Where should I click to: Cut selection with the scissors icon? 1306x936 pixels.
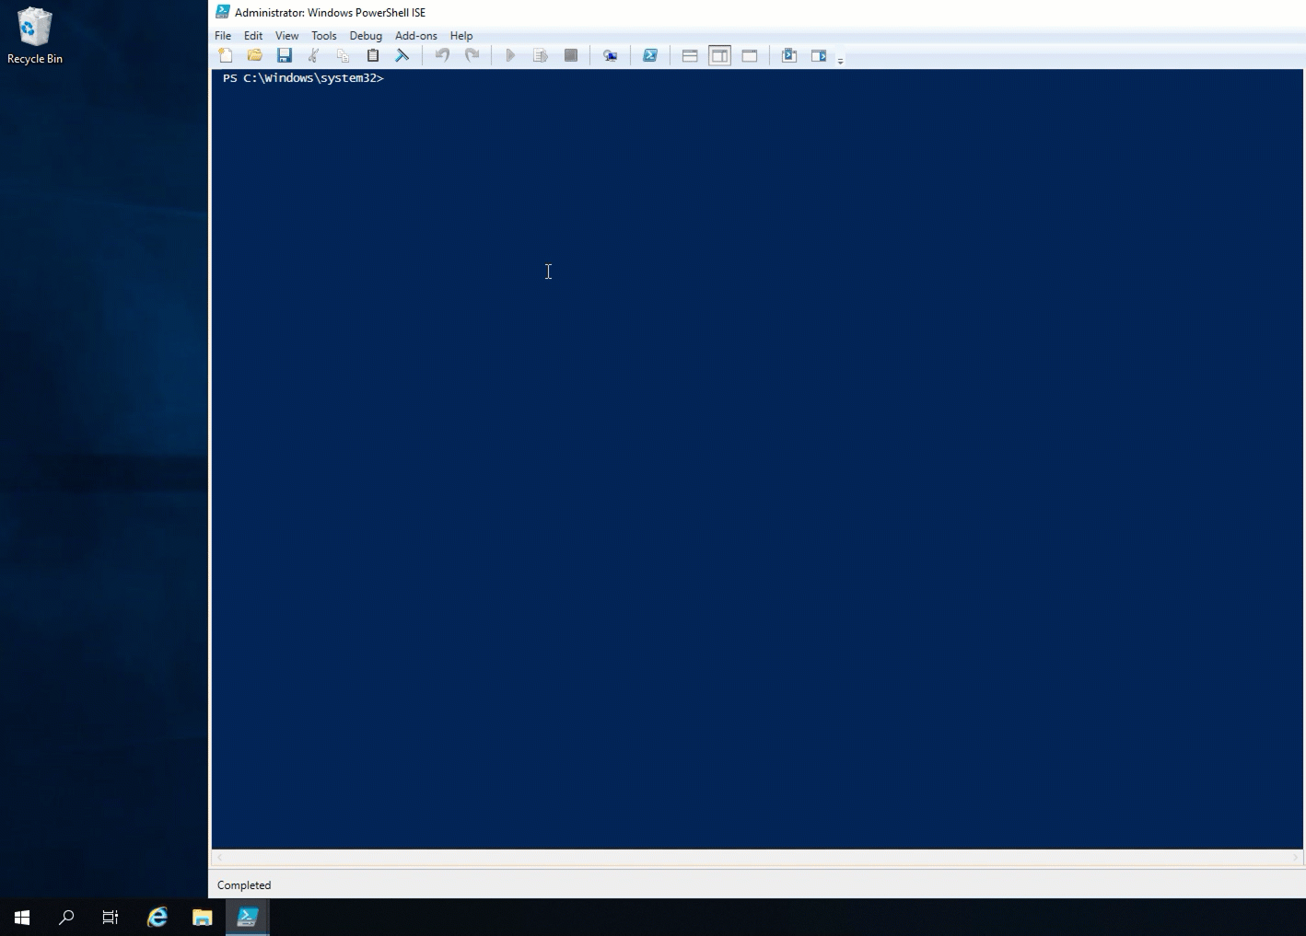tap(314, 56)
